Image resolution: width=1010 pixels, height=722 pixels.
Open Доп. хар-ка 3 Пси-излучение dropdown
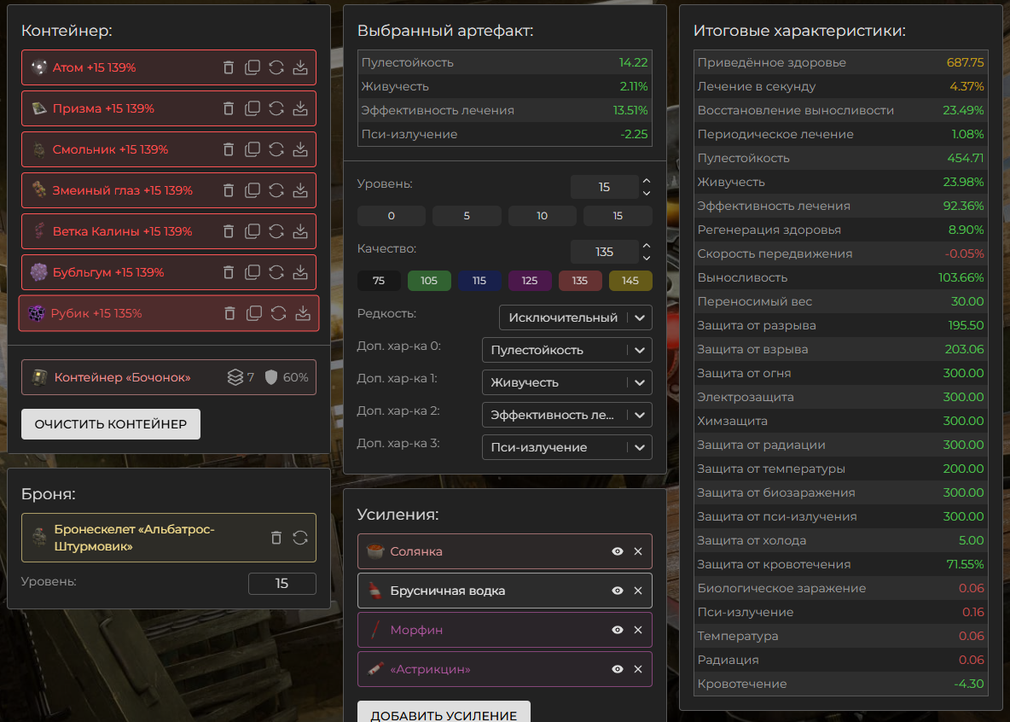pos(566,447)
